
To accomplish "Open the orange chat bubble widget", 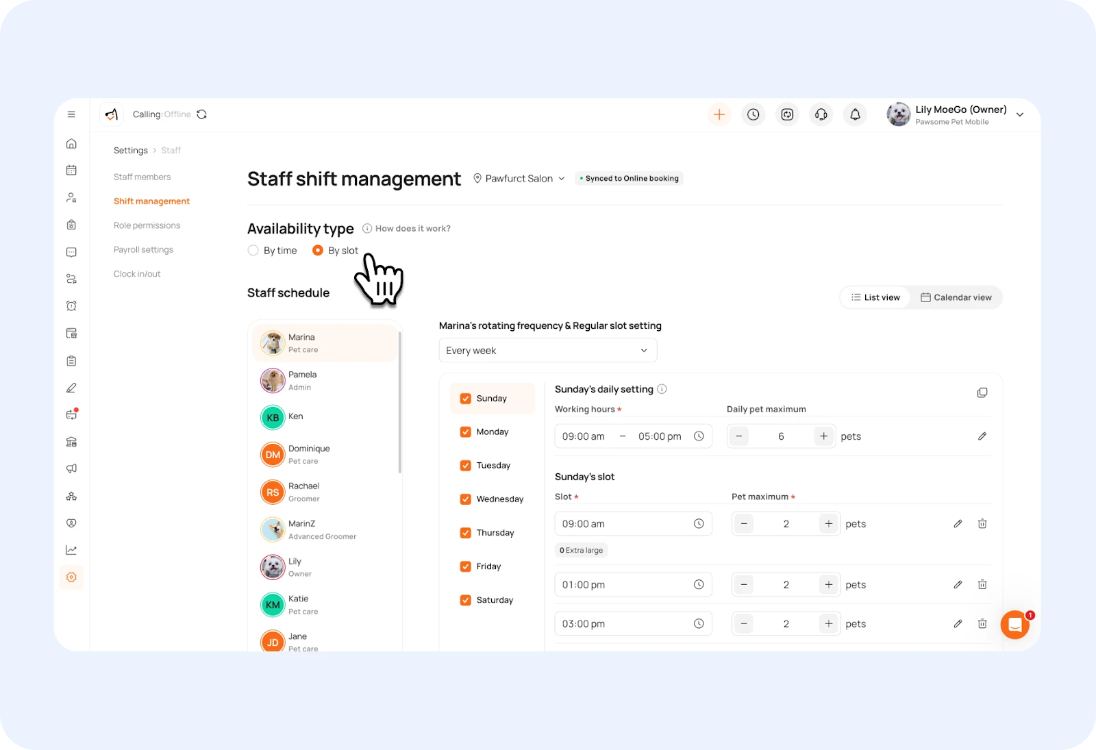I will [1014, 625].
